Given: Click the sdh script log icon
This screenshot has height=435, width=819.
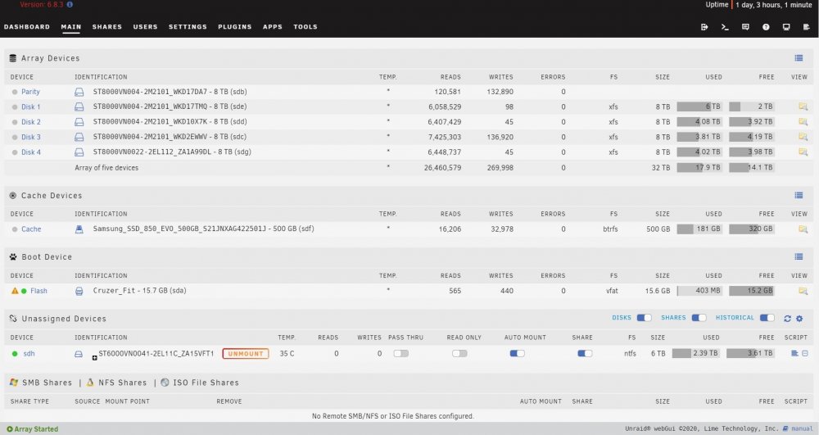Looking at the screenshot, I should [x=805, y=354].
